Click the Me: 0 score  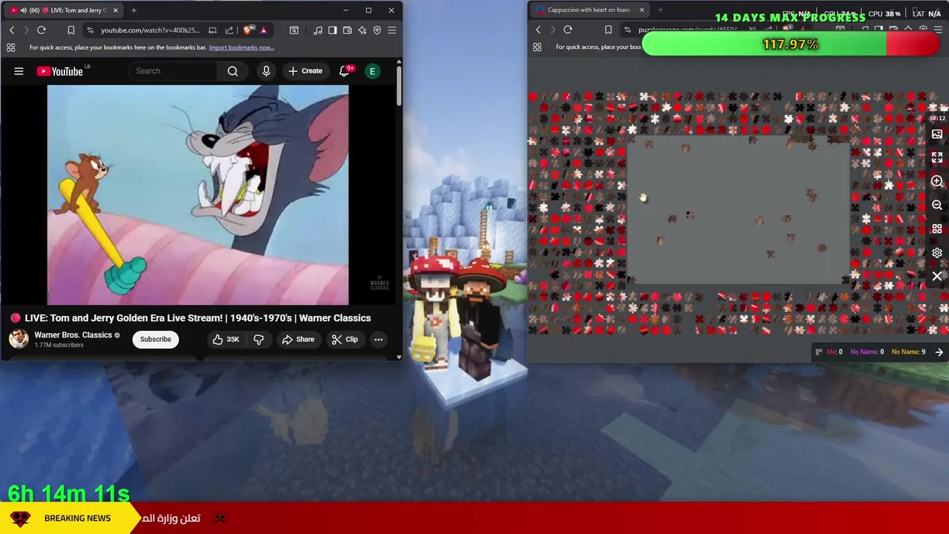tap(834, 352)
